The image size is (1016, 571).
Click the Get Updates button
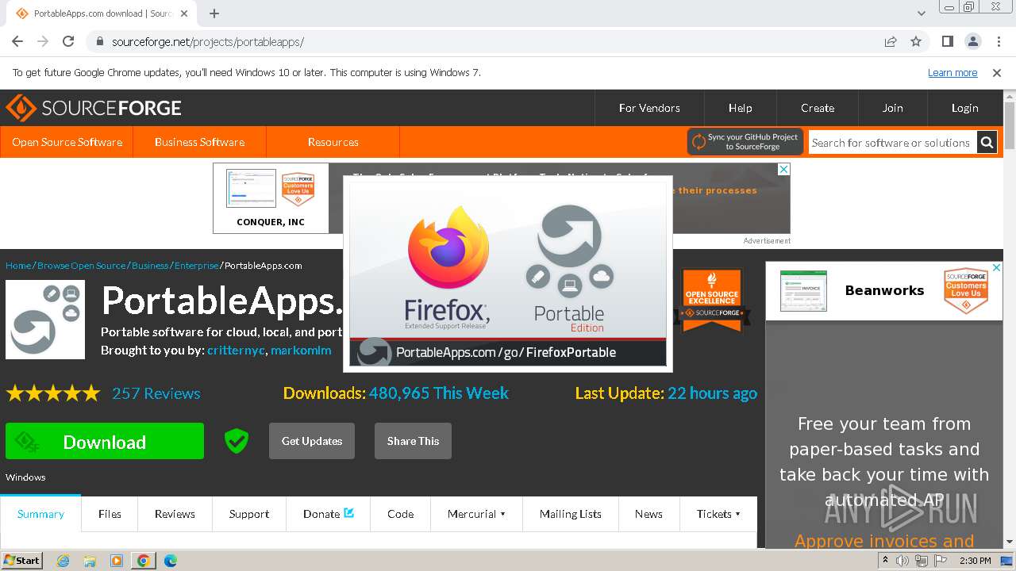point(312,441)
